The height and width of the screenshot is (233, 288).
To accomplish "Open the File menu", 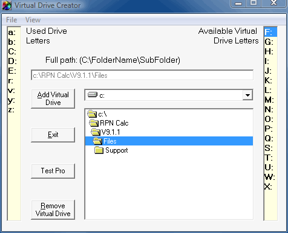I will pyautogui.click(x=11, y=20).
